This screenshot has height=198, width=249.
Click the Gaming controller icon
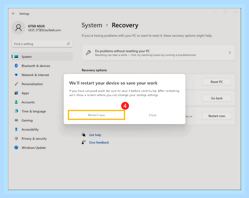pyautogui.click(x=16, y=120)
